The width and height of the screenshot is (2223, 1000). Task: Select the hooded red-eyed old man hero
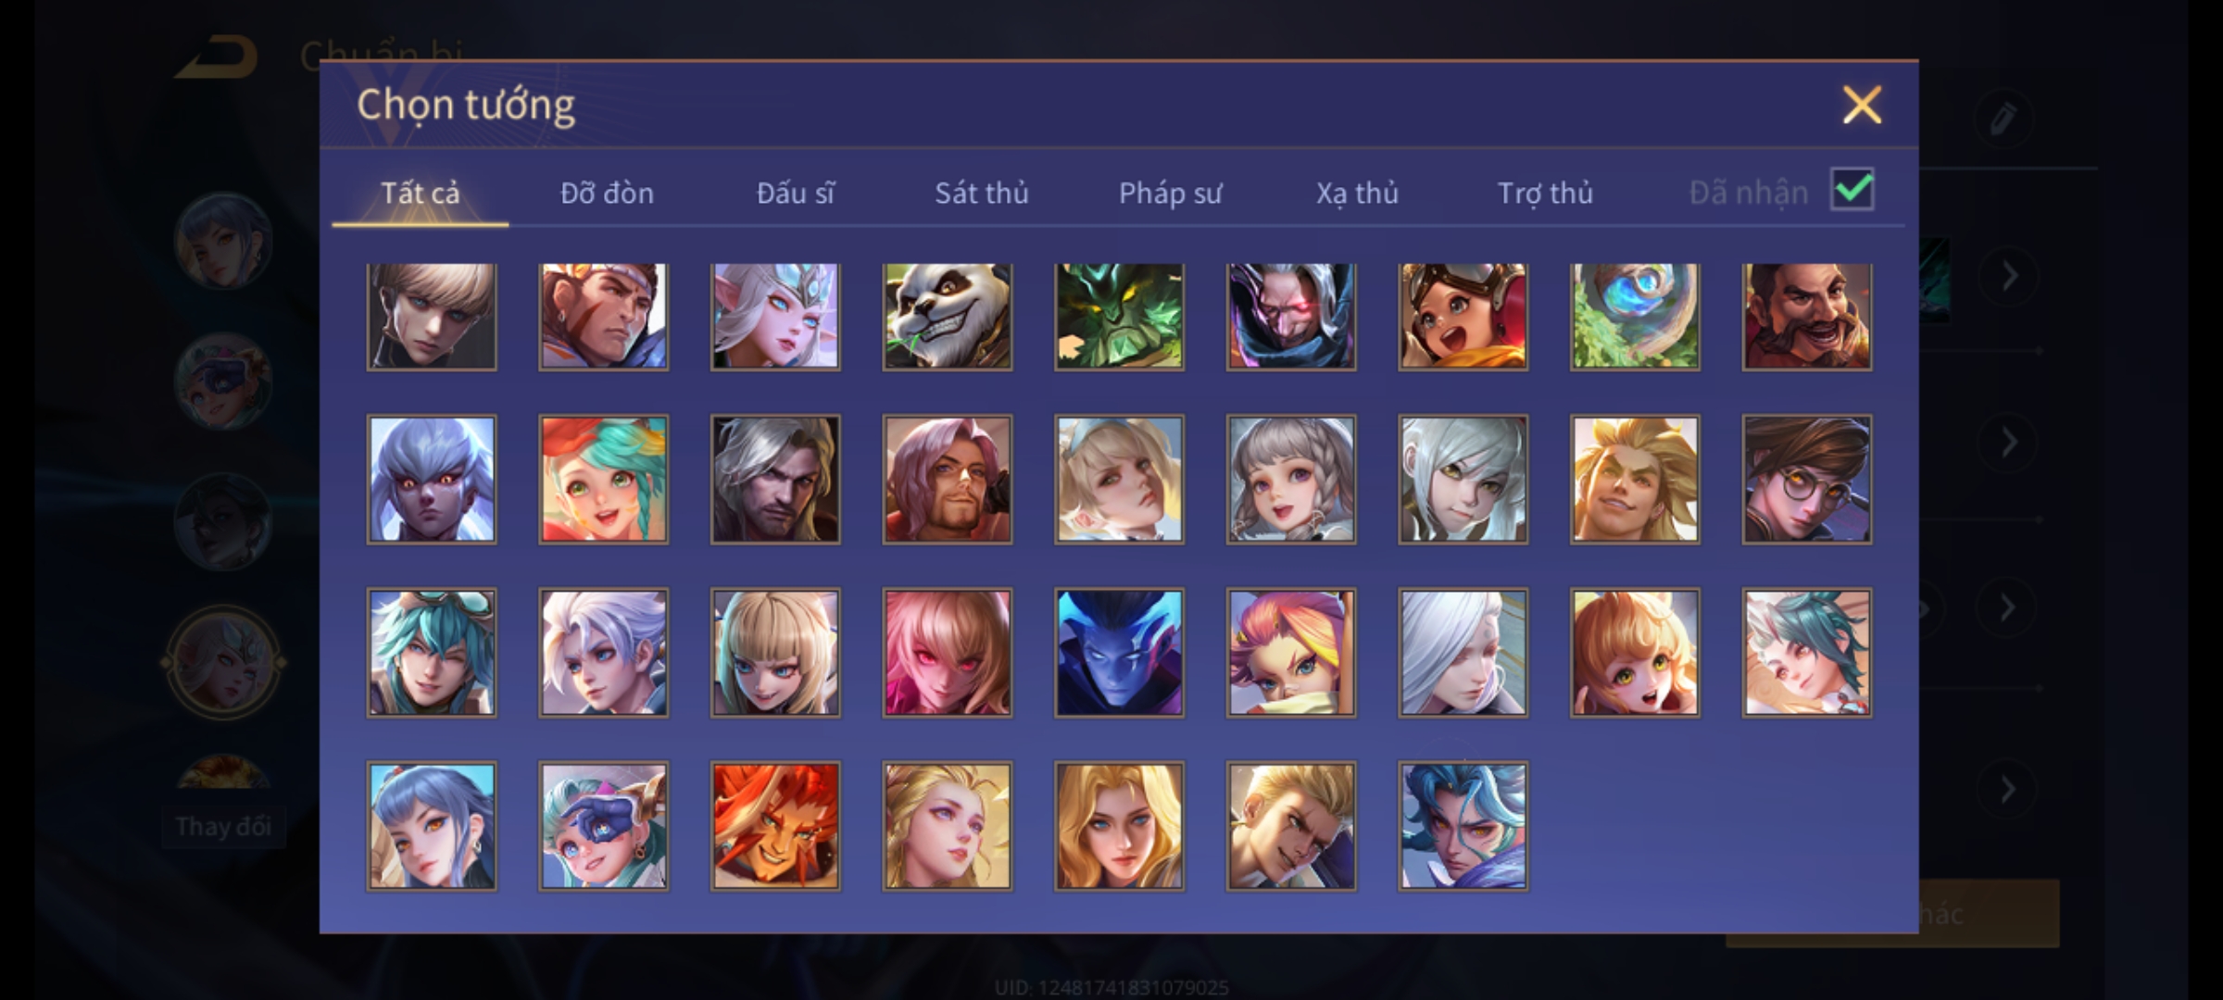click(1291, 317)
